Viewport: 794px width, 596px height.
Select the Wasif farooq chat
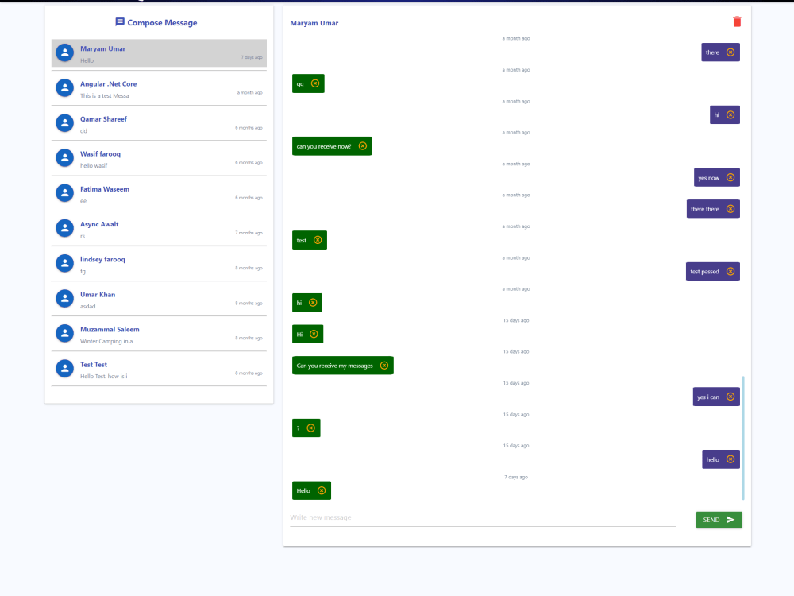(x=157, y=157)
